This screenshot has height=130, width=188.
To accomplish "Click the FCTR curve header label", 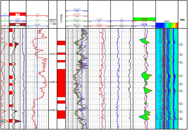I will tap(144, 24).
